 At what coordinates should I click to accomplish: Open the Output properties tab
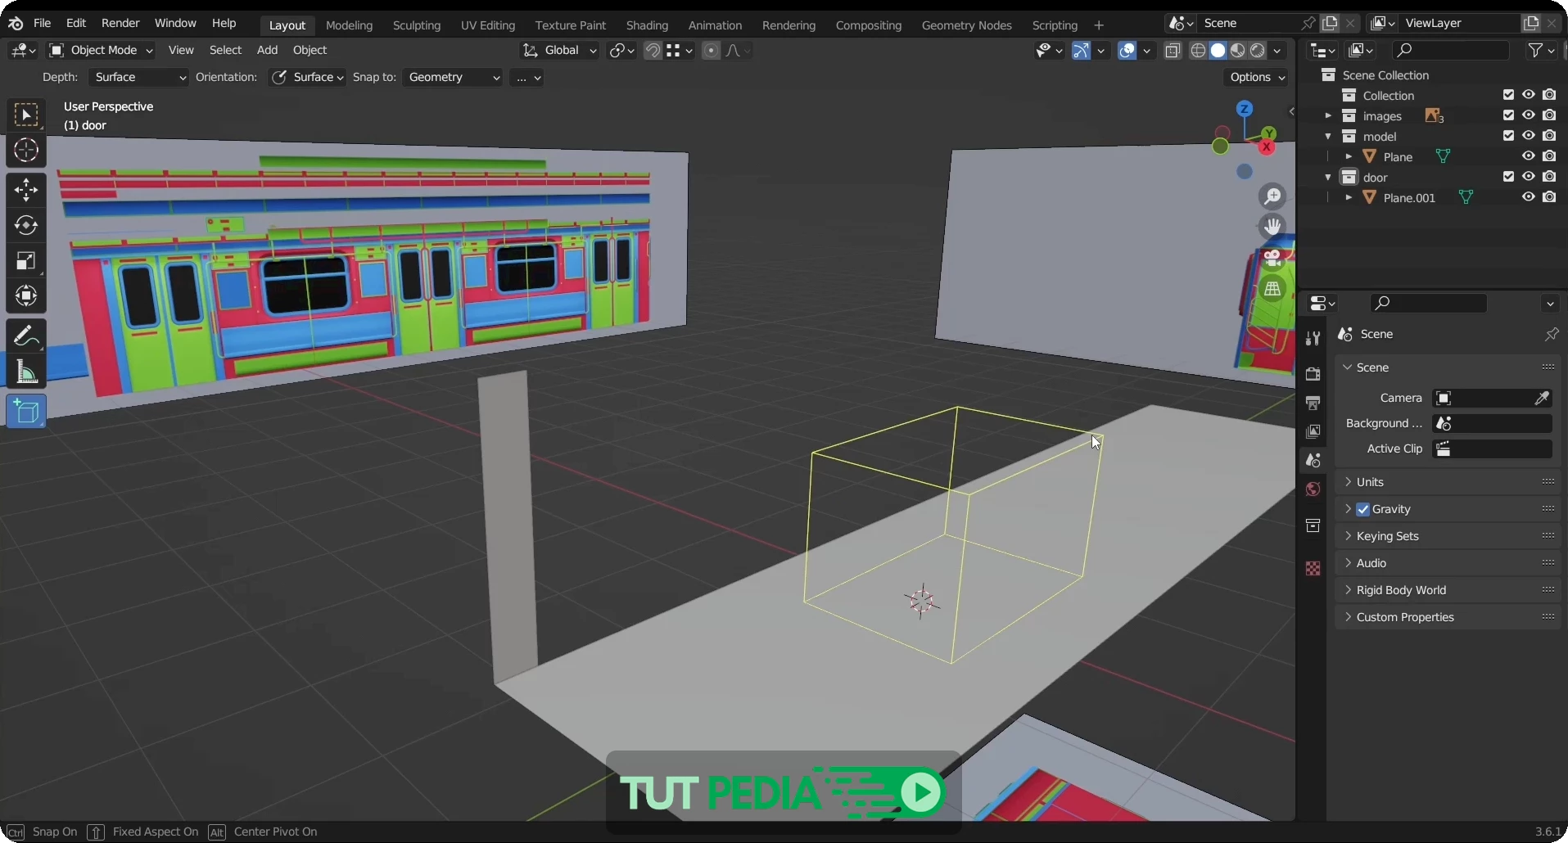(x=1313, y=403)
